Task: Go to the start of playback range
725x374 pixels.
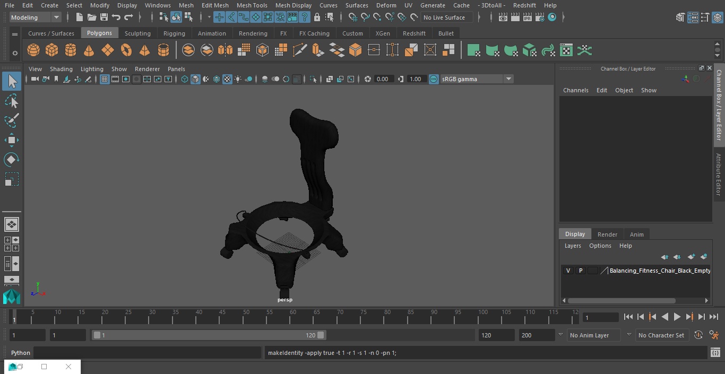Action: [x=628, y=317]
